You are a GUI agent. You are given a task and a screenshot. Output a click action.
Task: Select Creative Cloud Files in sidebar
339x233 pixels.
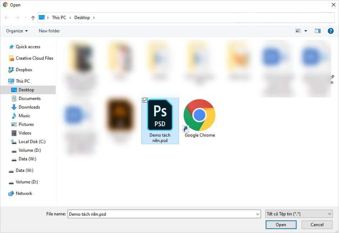tap(34, 58)
